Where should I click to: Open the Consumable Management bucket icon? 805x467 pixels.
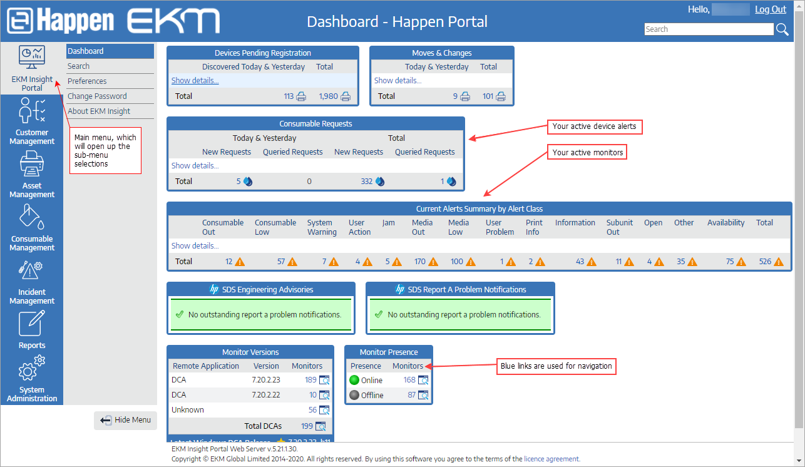(x=31, y=217)
